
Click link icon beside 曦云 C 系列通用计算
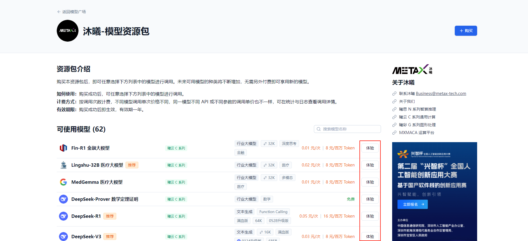(394, 117)
